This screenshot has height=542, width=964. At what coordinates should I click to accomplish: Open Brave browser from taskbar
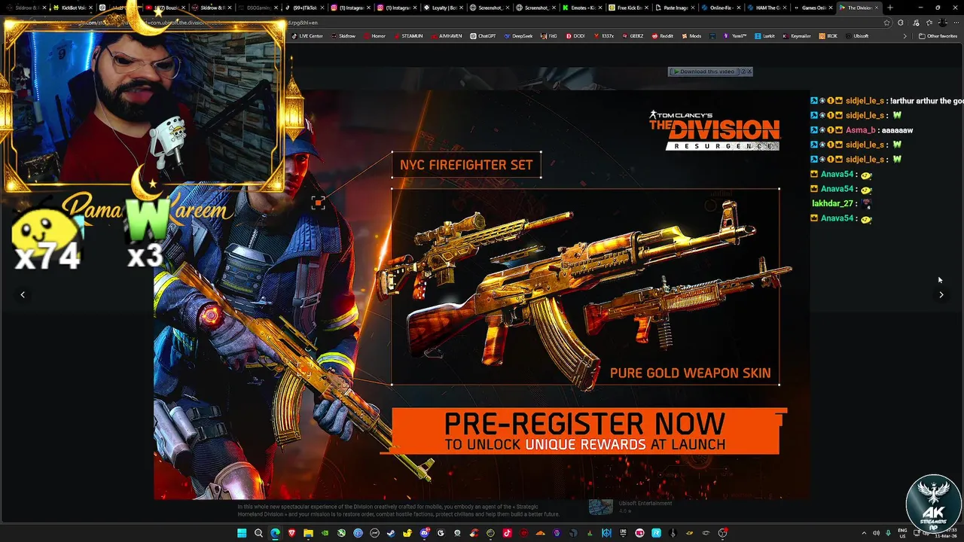(291, 533)
